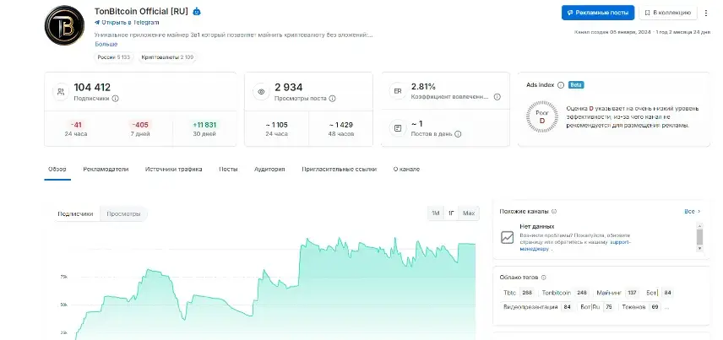The image size is (723, 340).
Task: Add channel with В коллекцию button
Action: click(667, 13)
